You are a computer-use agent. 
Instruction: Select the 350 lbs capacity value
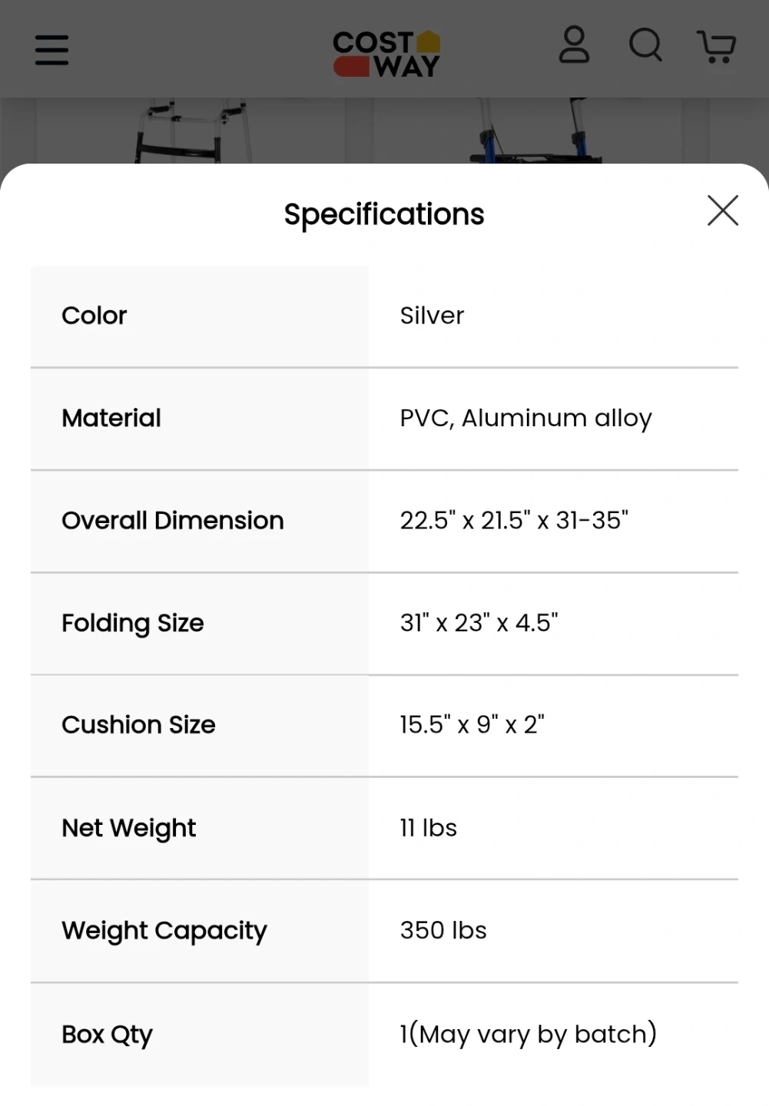click(443, 930)
